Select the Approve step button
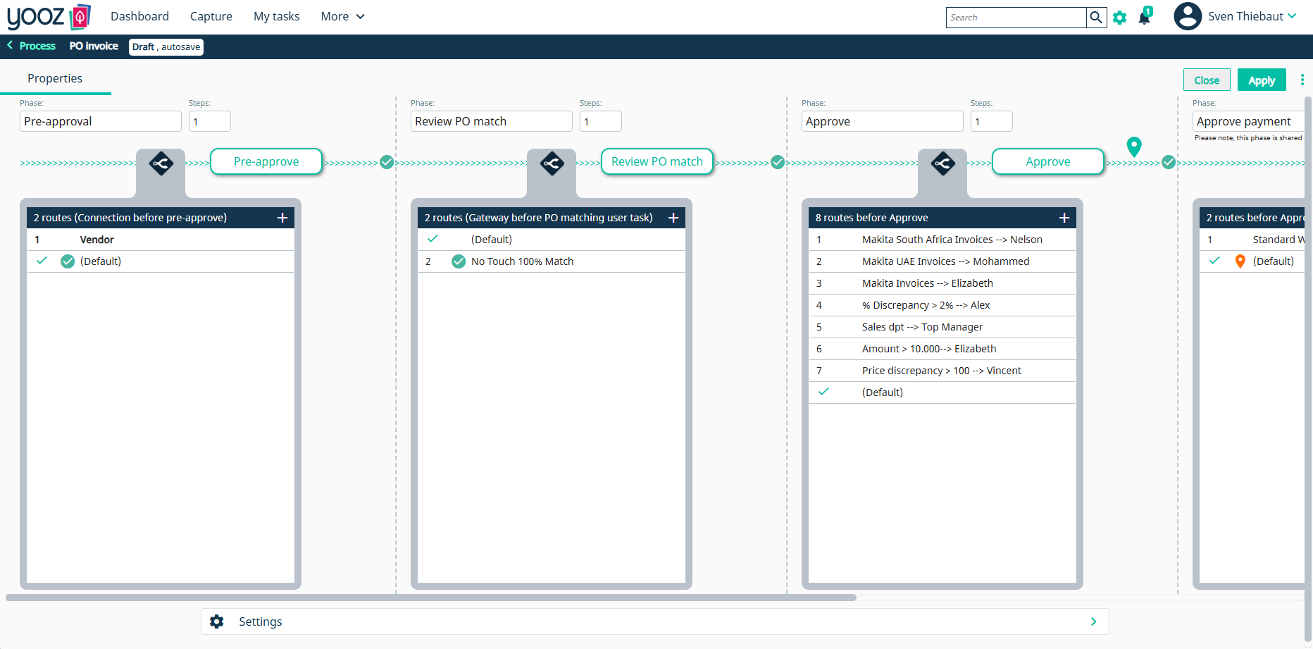 1048,161
